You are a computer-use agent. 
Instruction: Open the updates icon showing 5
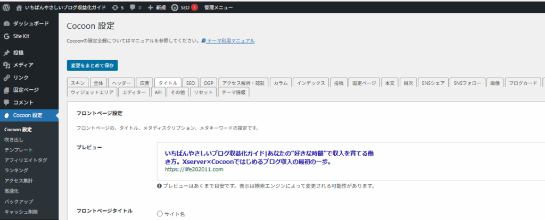(118, 7)
